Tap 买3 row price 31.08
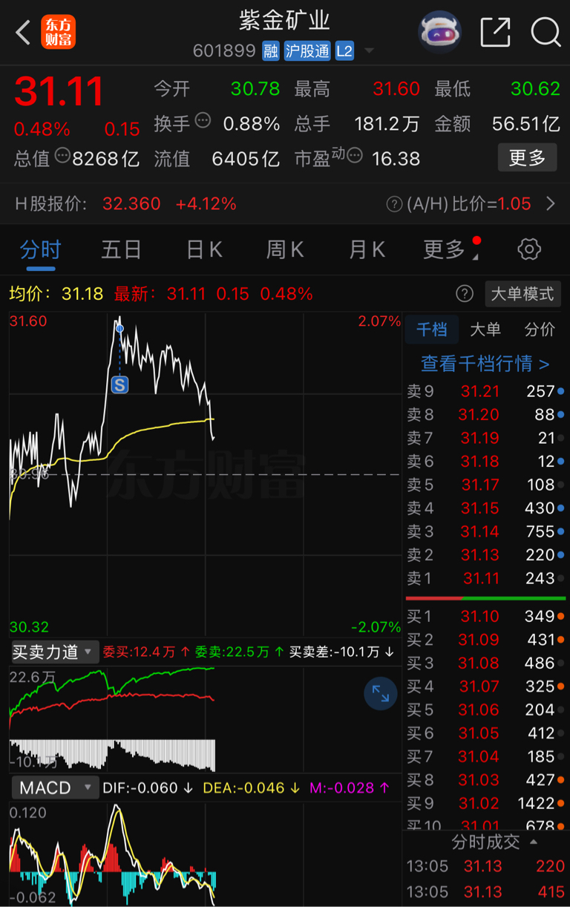 click(479, 663)
